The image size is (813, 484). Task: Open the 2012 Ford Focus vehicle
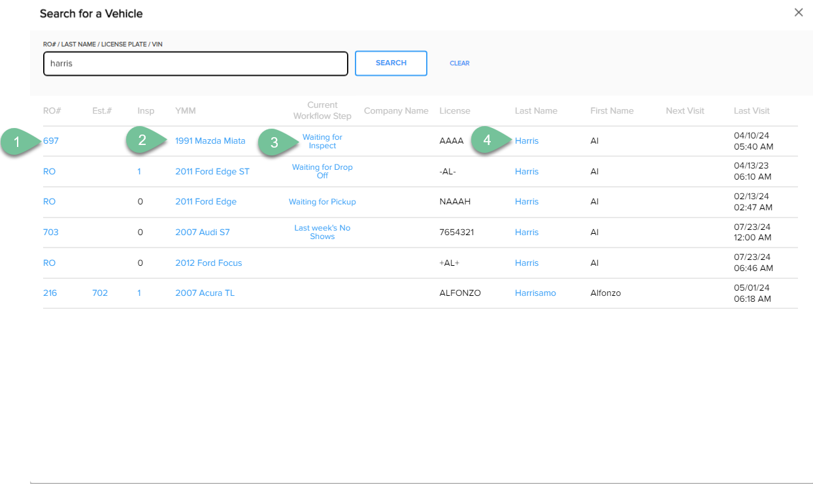208,263
